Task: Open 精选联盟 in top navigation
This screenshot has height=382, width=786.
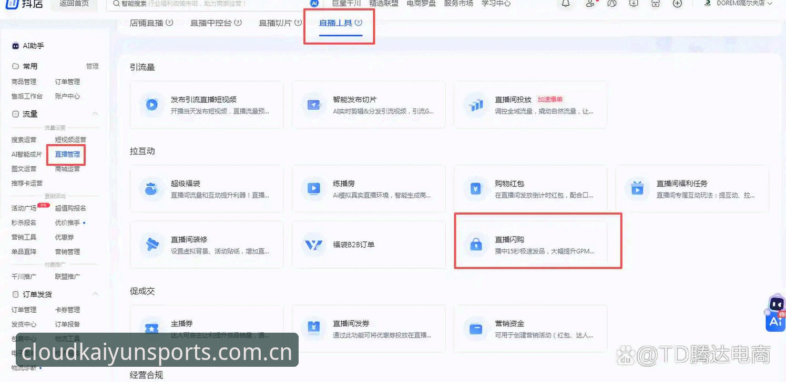Action: click(x=384, y=3)
